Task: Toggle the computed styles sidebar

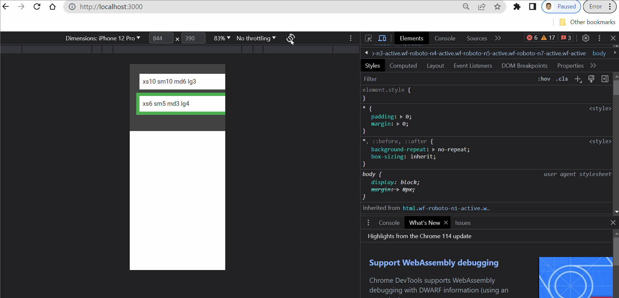Action: click(605, 79)
